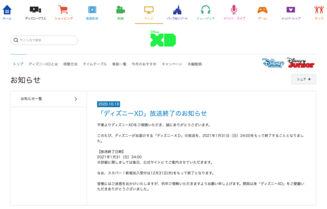Open the orange game controller icon
The width and height of the screenshot is (327, 209).
pos(262,10)
